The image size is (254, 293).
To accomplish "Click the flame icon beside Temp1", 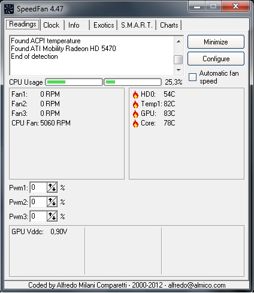I will [135, 104].
